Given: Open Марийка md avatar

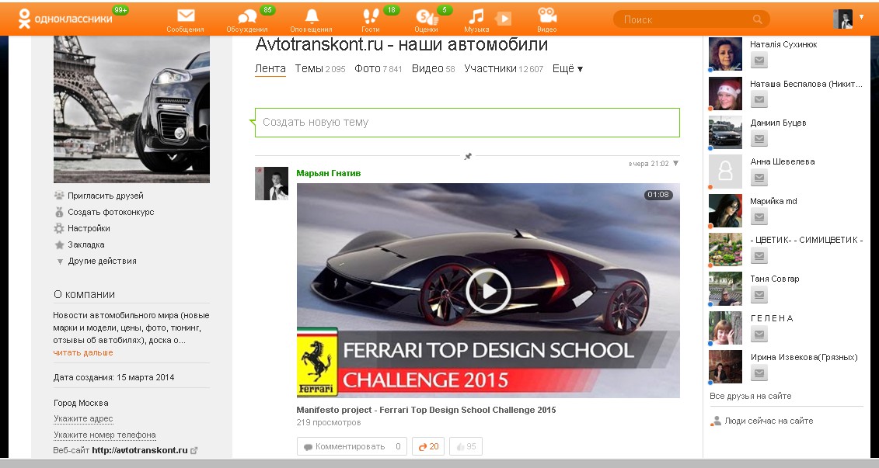Looking at the screenshot, I should coord(725,210).
